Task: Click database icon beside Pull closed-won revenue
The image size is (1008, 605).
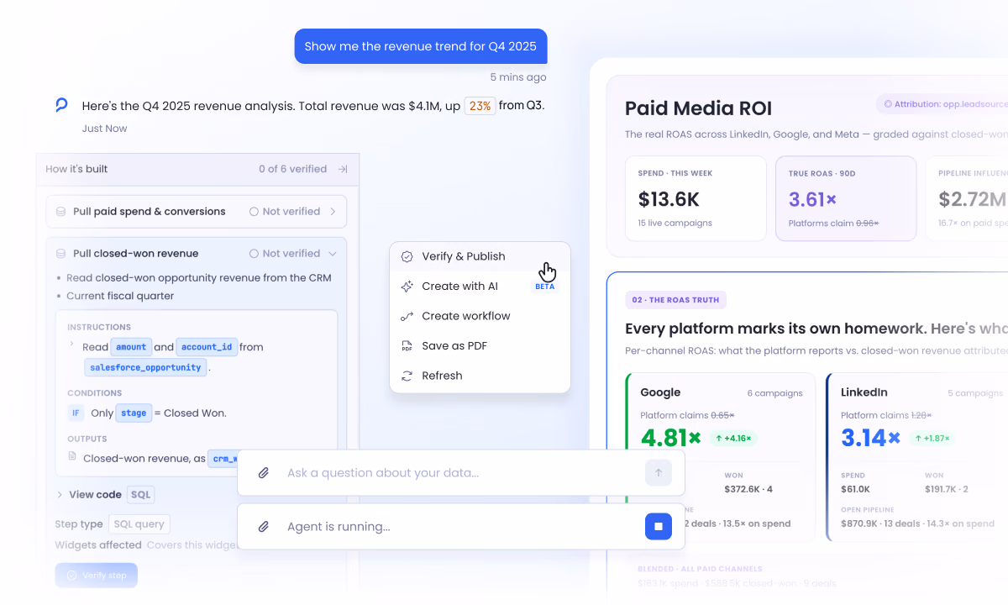Action: coord(61,254)
